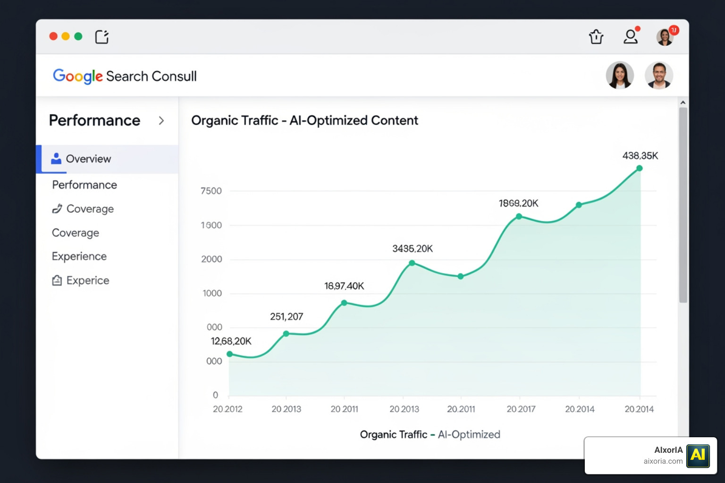Click the Overview person icon
Viewport: 725px width, 483px height.
tap(56, 158)
